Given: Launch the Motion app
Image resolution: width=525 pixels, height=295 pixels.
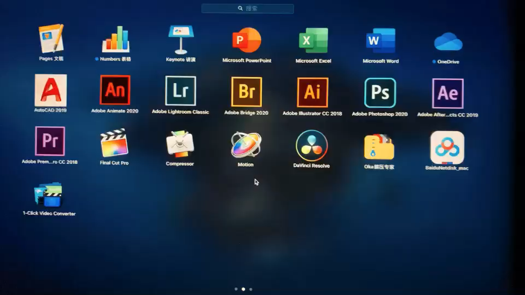Looking at the screenshot, I should (x=246, y=144).
